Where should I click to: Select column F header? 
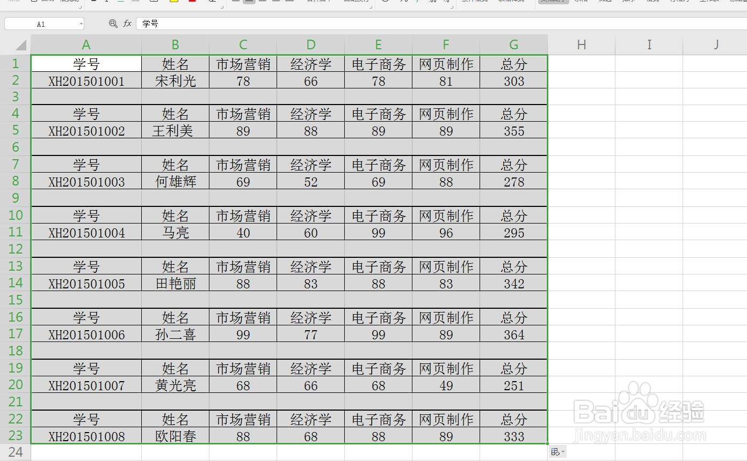(446, 45)
